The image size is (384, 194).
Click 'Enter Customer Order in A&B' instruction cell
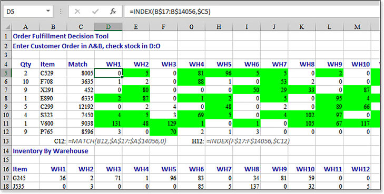[87, 46]
